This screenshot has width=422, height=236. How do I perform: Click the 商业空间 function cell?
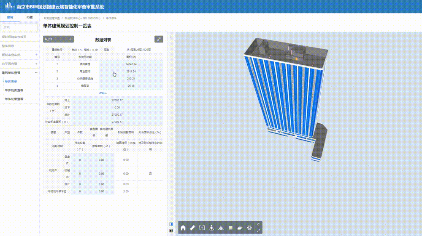click(85, 72)
